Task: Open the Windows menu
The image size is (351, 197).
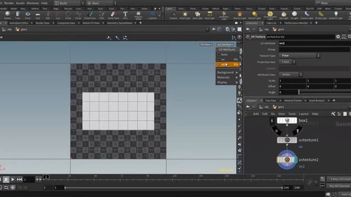Action: [33, 3]
